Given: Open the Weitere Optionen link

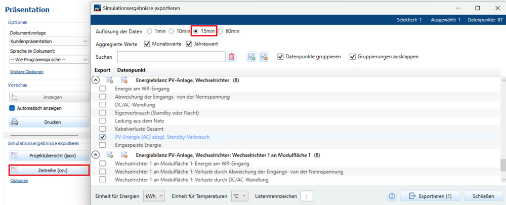Looking at the screenshot, I should (27, 72).
